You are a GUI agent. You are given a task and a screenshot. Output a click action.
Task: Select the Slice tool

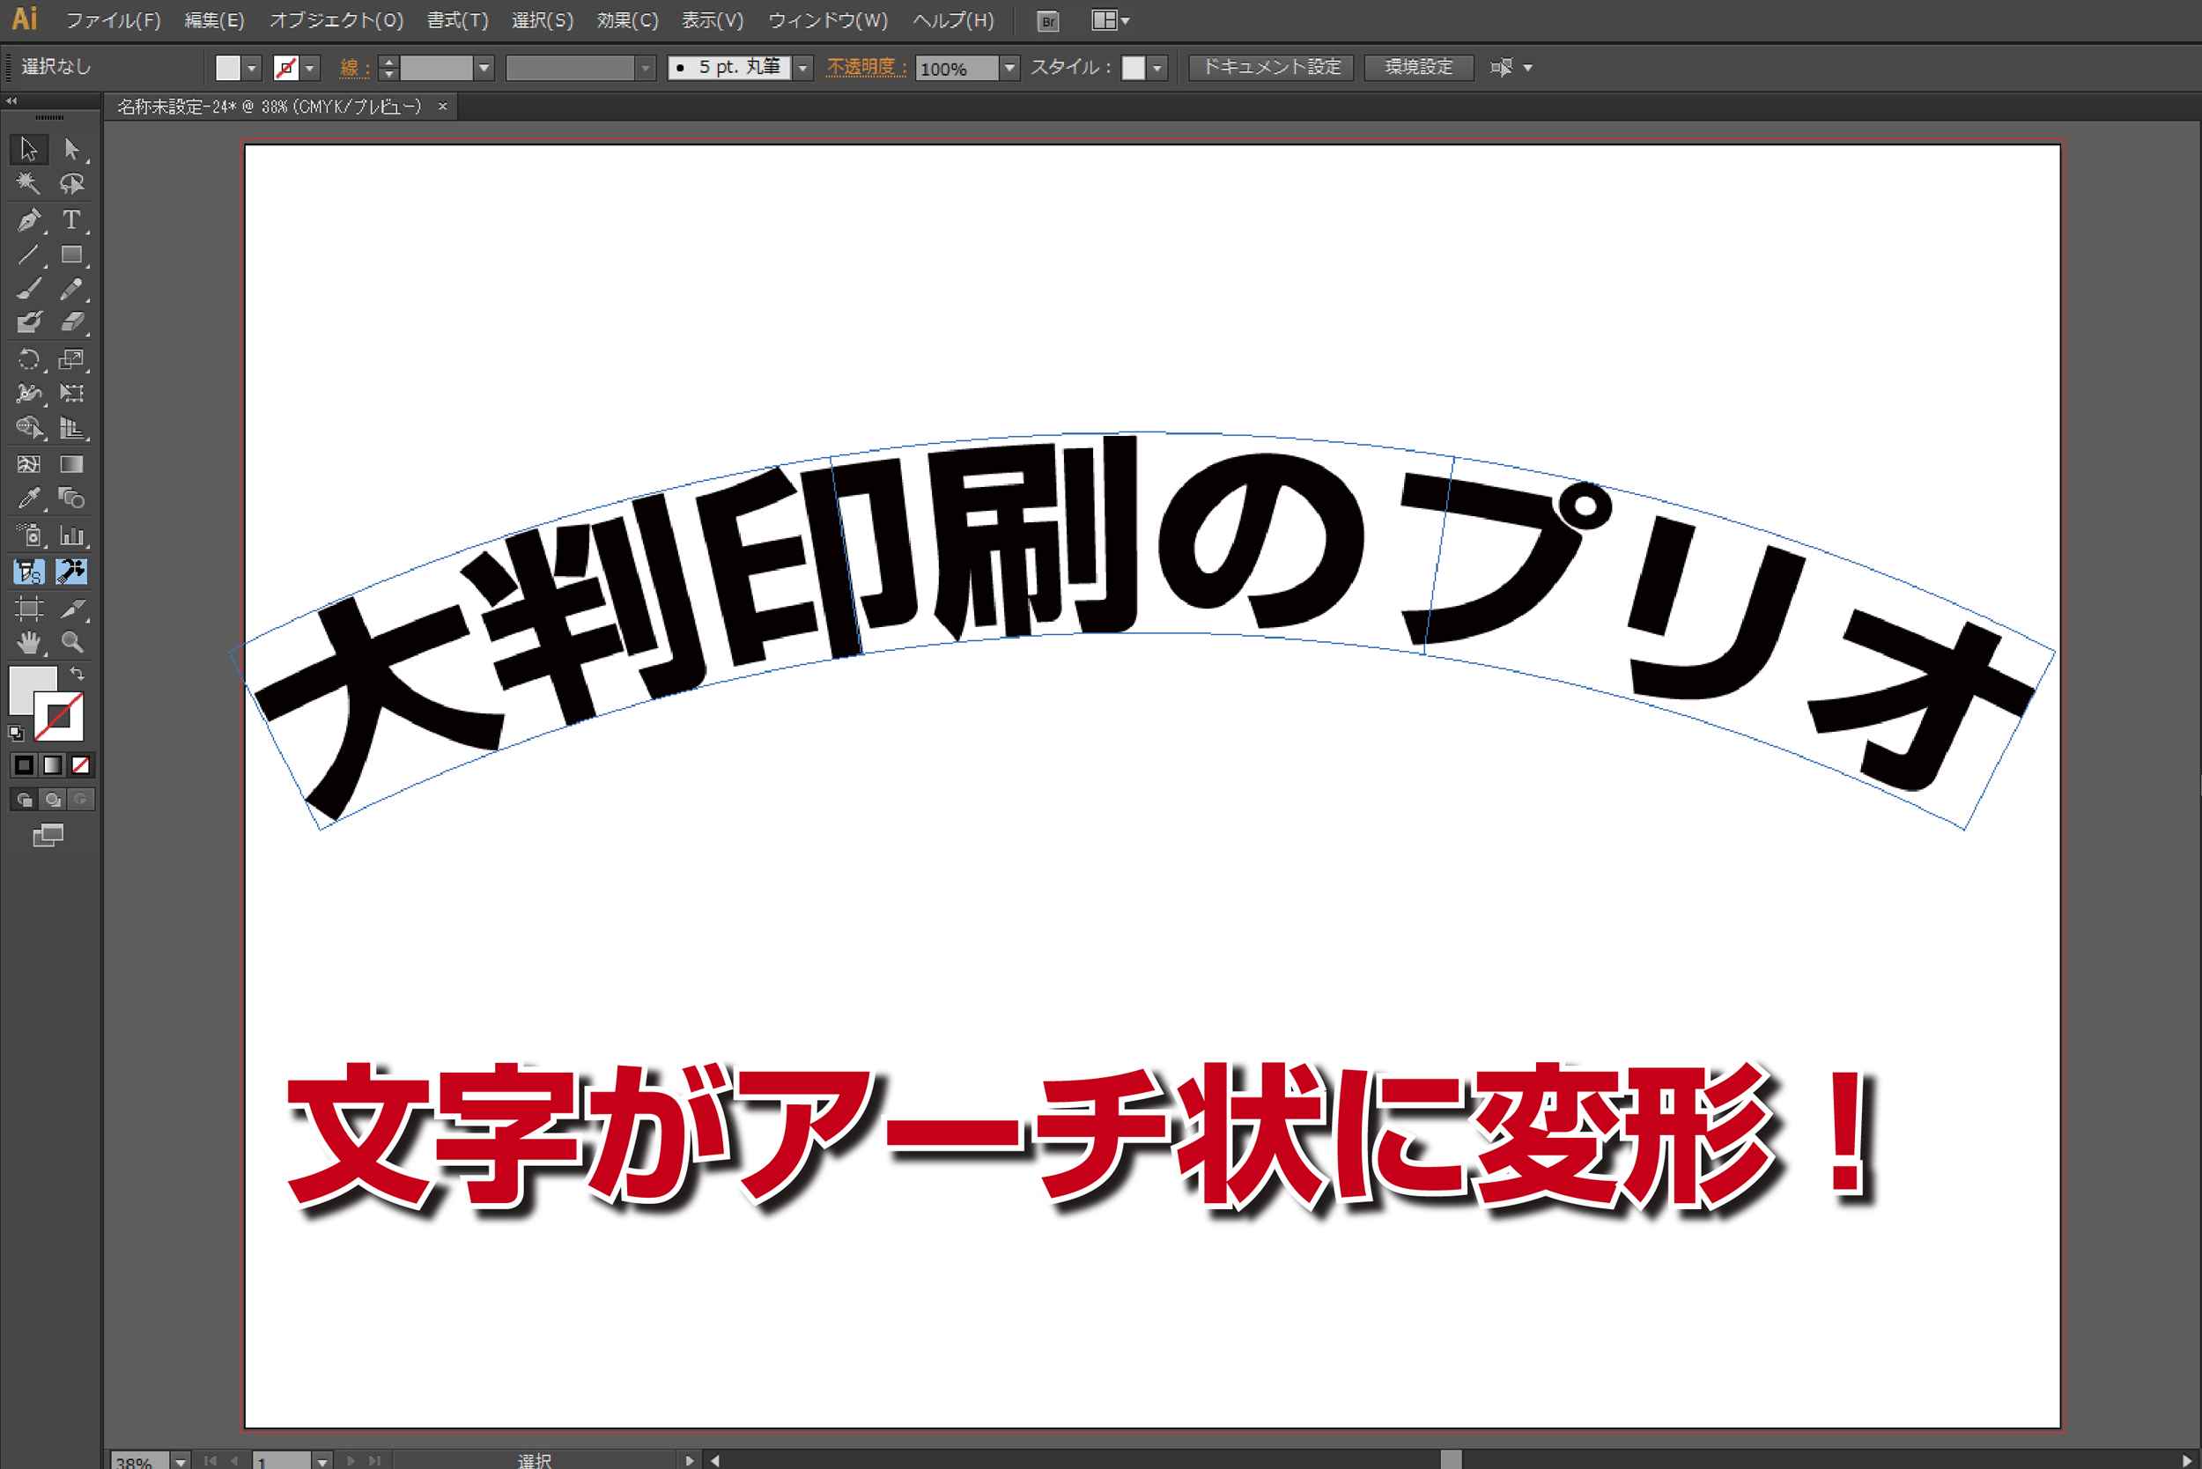pyautogui.click(x=72, y=609)
